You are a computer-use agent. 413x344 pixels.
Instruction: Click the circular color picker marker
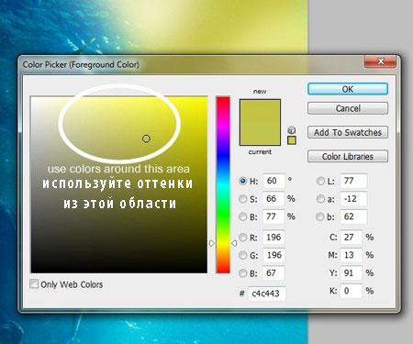click(x=146, y=139)
